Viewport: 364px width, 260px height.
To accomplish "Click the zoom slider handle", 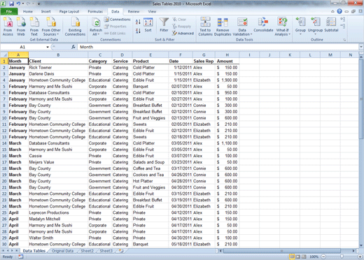I will point(342,257).
